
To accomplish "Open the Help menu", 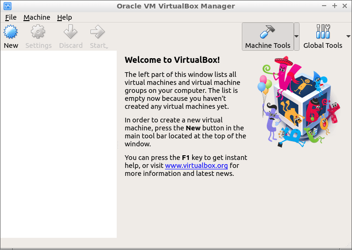I will [64, 17].
